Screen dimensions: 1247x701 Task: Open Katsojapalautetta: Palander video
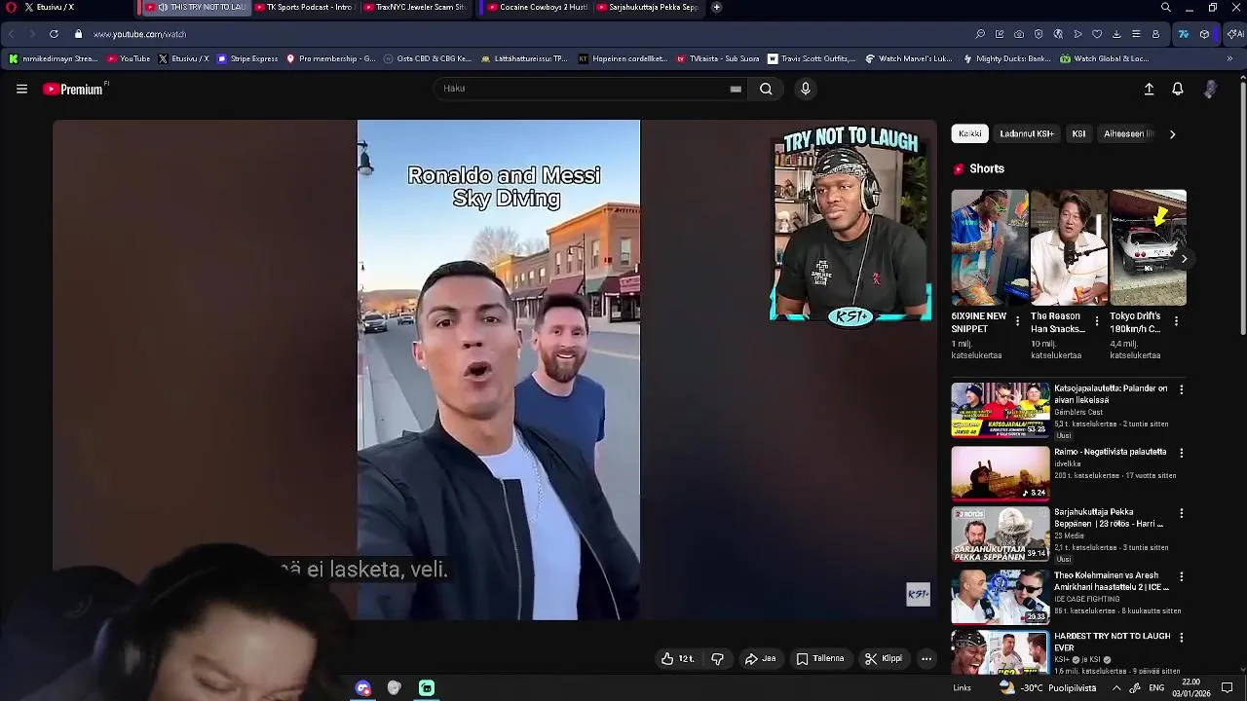point(1001,410)
